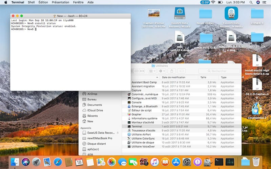The image size is (271, 169).
Task: Sort by Date de modification column
Action: 173,77
